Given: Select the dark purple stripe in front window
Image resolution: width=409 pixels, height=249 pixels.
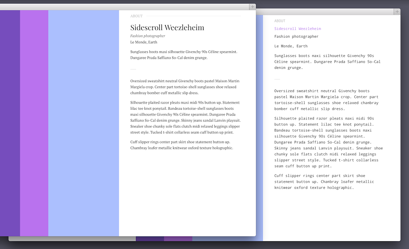Looking at the screenshot, I should 10,123.
